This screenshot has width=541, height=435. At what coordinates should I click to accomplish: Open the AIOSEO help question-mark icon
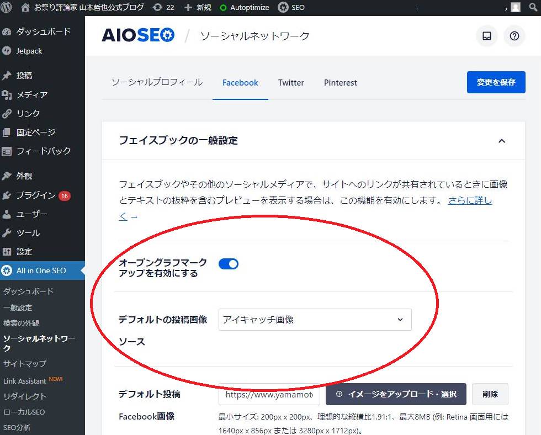(515, 36)
